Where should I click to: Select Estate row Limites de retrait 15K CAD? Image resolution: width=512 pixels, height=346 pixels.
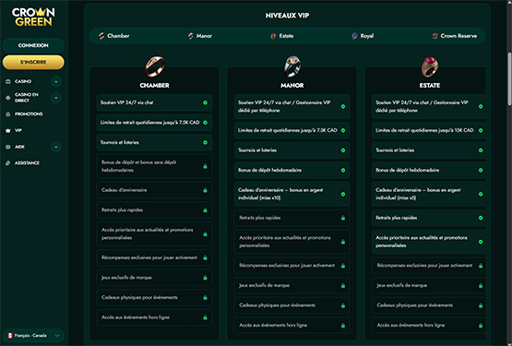(x=429, y=130)
